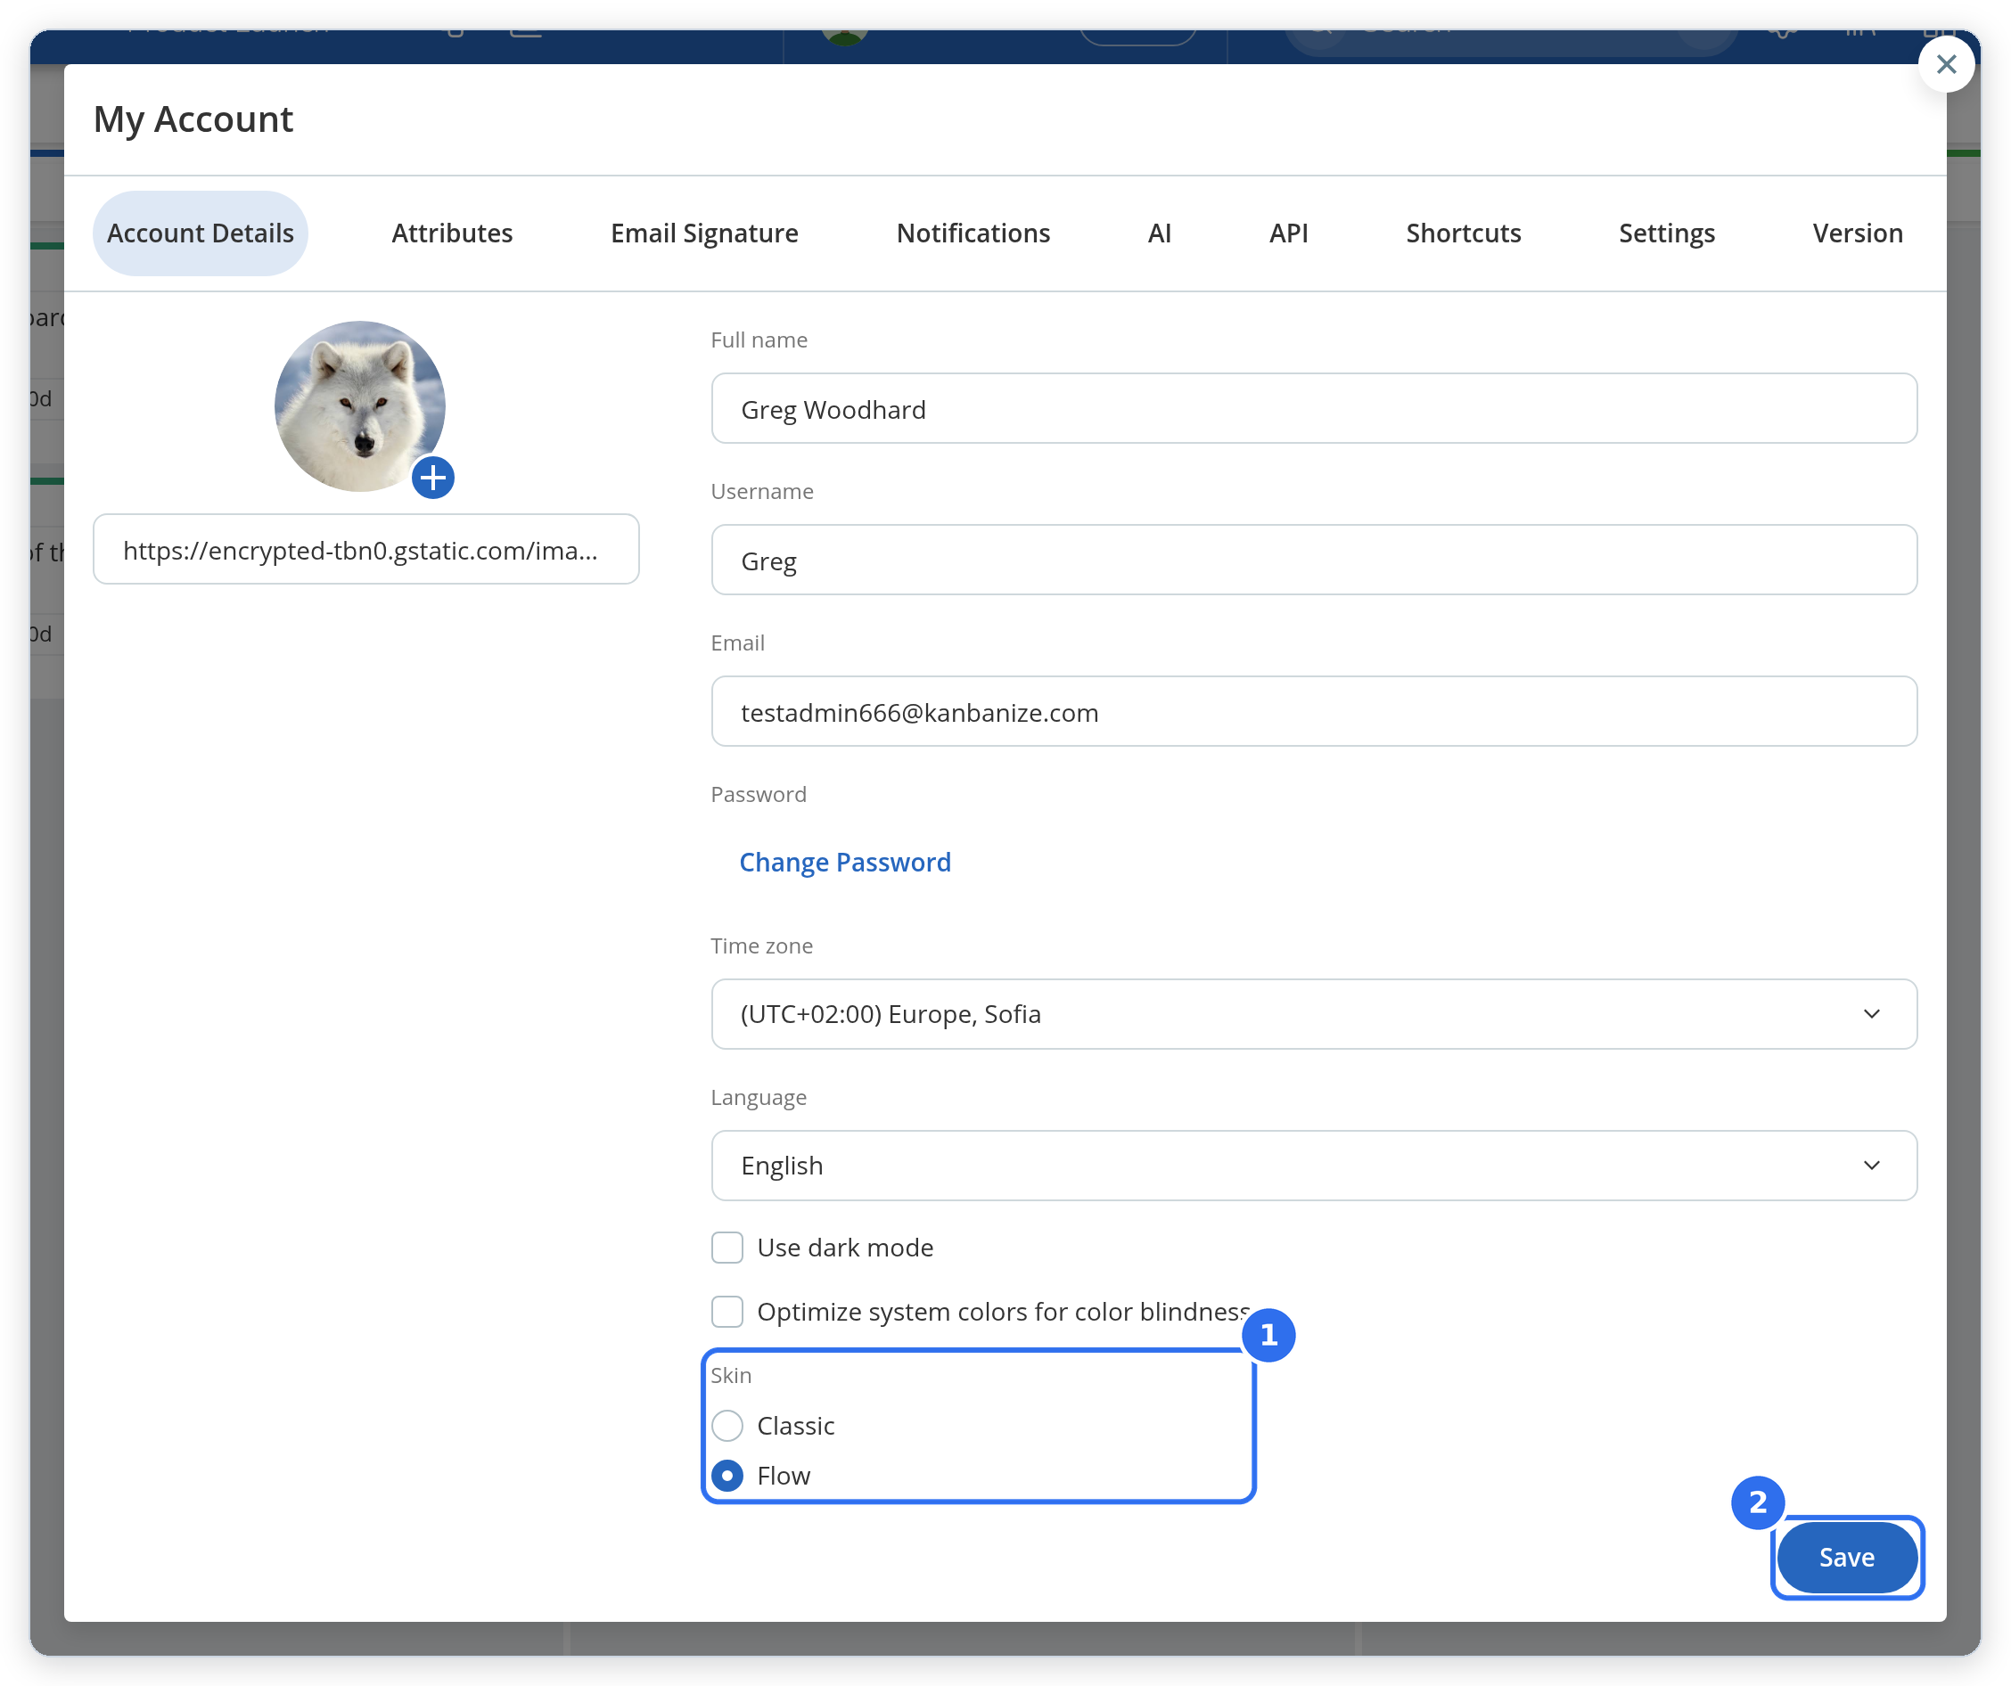Toggle the color blindness optimization checkbox
The width and height of the screenshot is (2011, 1686).
pyautogui.click(x=726, y=1312)
